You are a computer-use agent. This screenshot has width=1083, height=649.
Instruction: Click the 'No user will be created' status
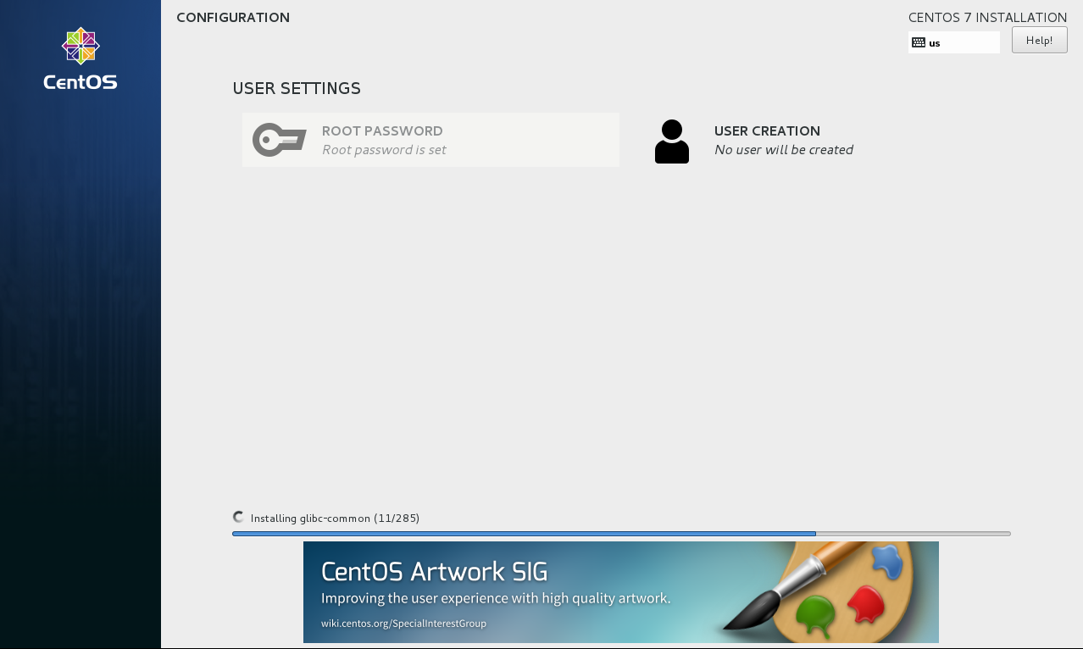tap(784, 150)
